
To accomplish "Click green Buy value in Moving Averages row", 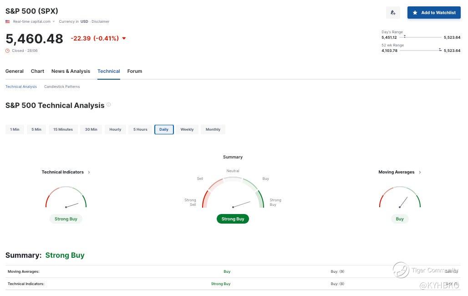I will pos(227,271).
